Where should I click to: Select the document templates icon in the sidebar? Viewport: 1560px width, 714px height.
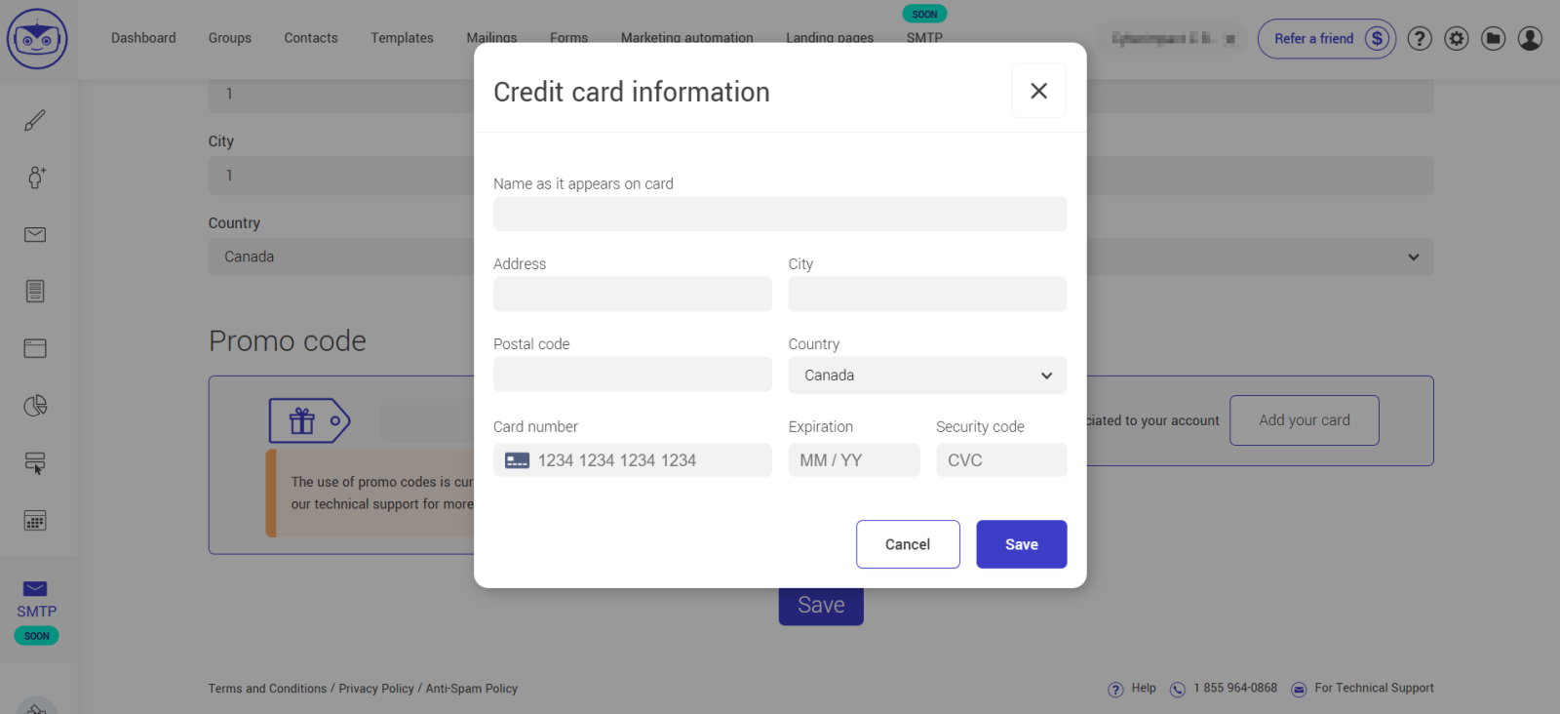35,291
